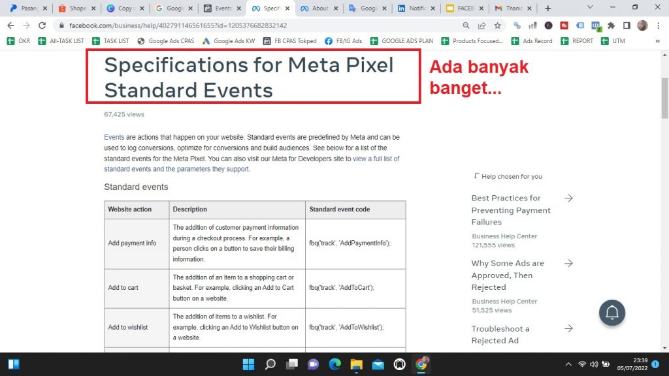Reload the page with the refresh icon

pos(42,25)
